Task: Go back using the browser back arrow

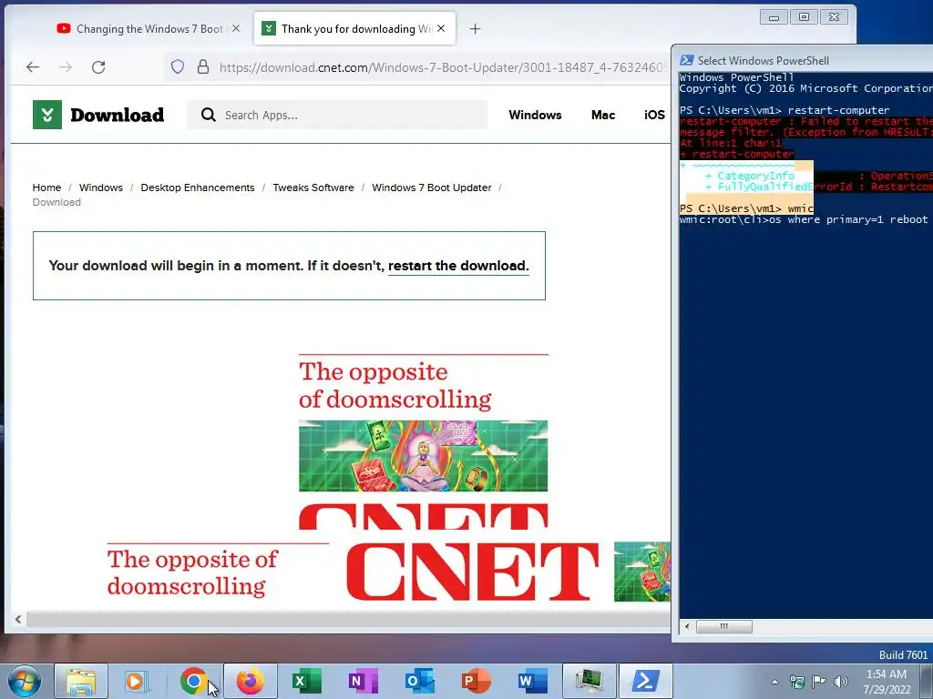Action: (33, 67)
